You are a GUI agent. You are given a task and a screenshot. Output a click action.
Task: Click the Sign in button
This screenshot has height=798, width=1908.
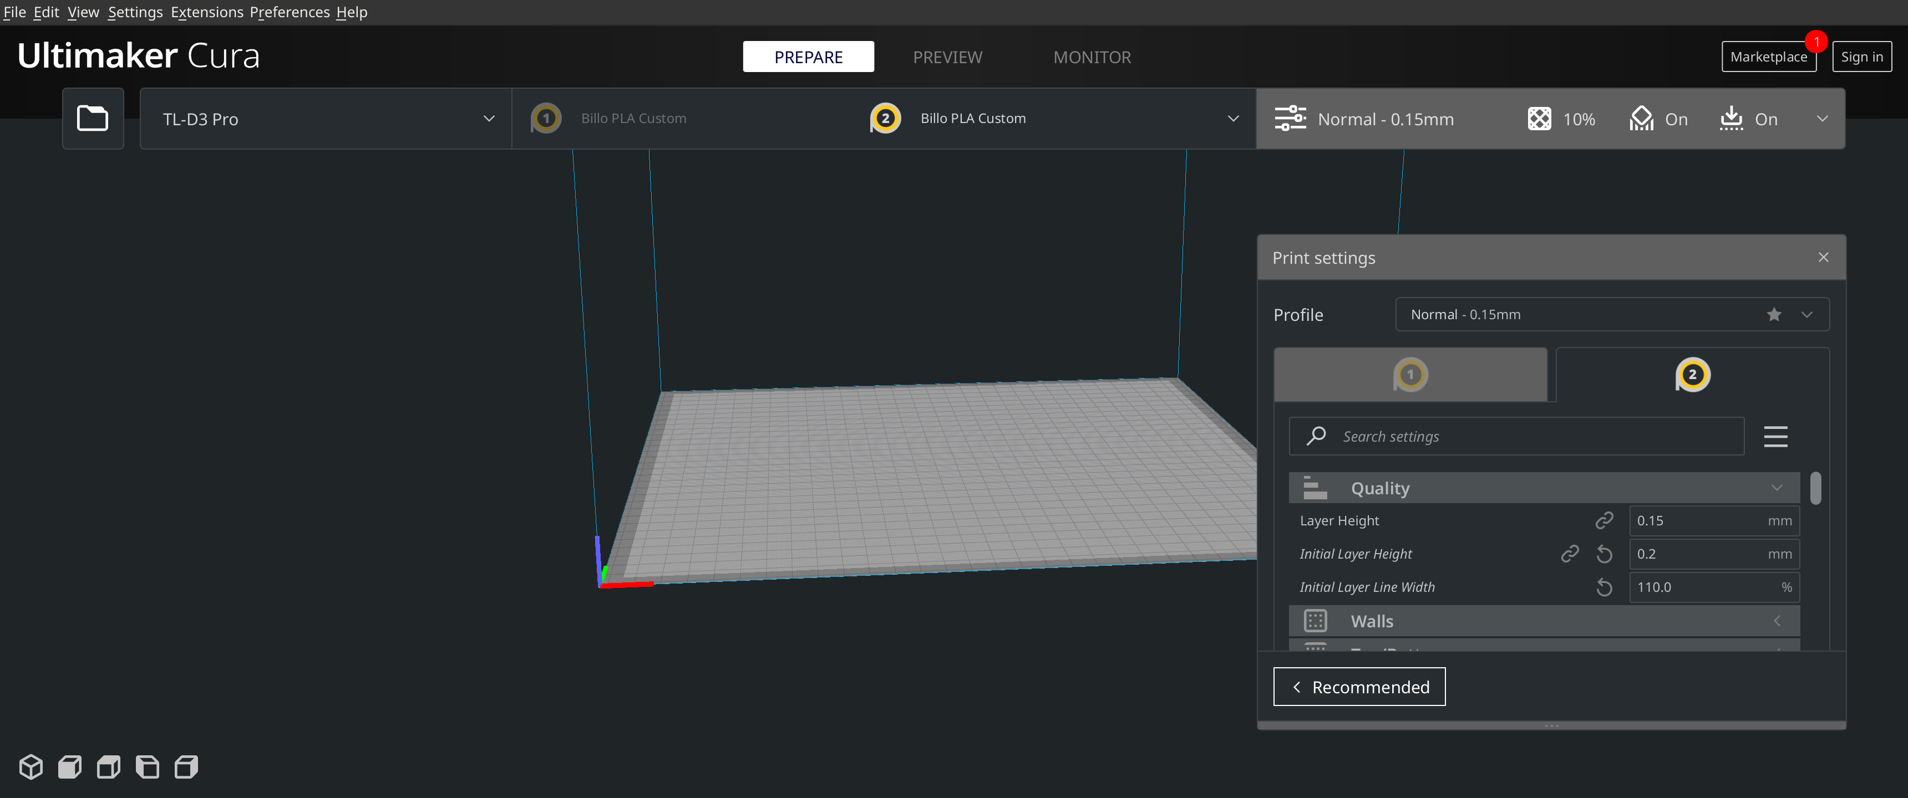click(1862, 57)
